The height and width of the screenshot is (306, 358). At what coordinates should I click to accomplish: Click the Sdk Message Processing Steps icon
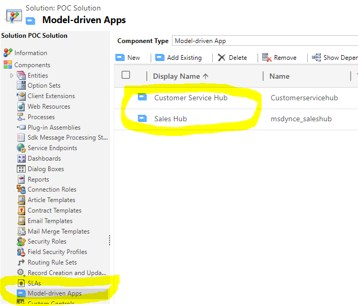tap(21, 138)
